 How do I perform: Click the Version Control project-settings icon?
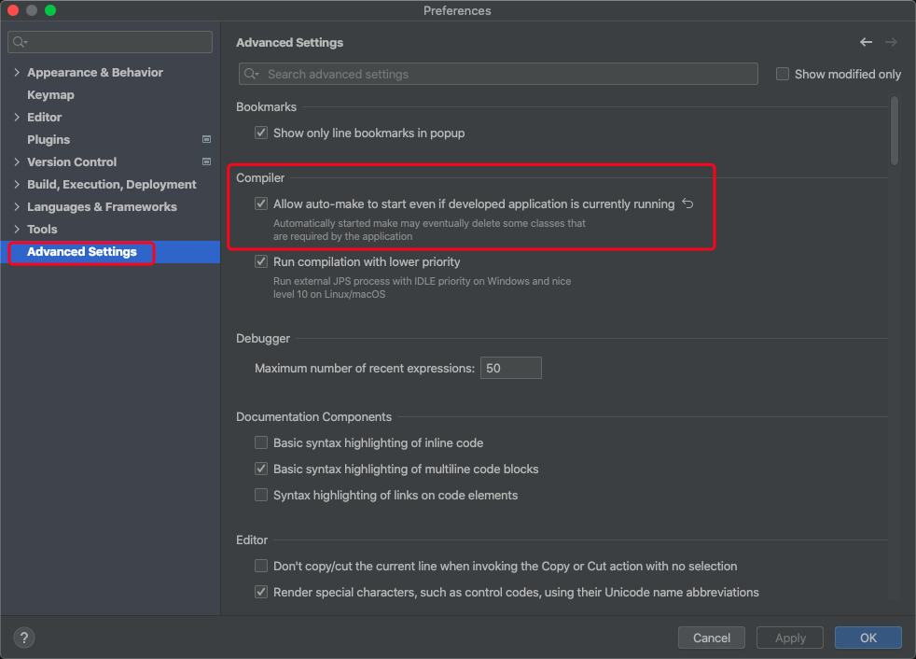point(206,161)
